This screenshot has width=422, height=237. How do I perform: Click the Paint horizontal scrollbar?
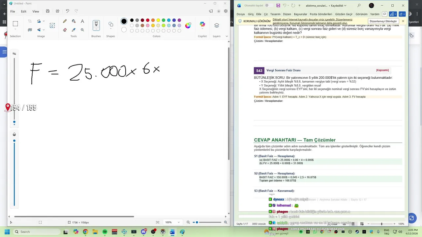coord(74,217)
